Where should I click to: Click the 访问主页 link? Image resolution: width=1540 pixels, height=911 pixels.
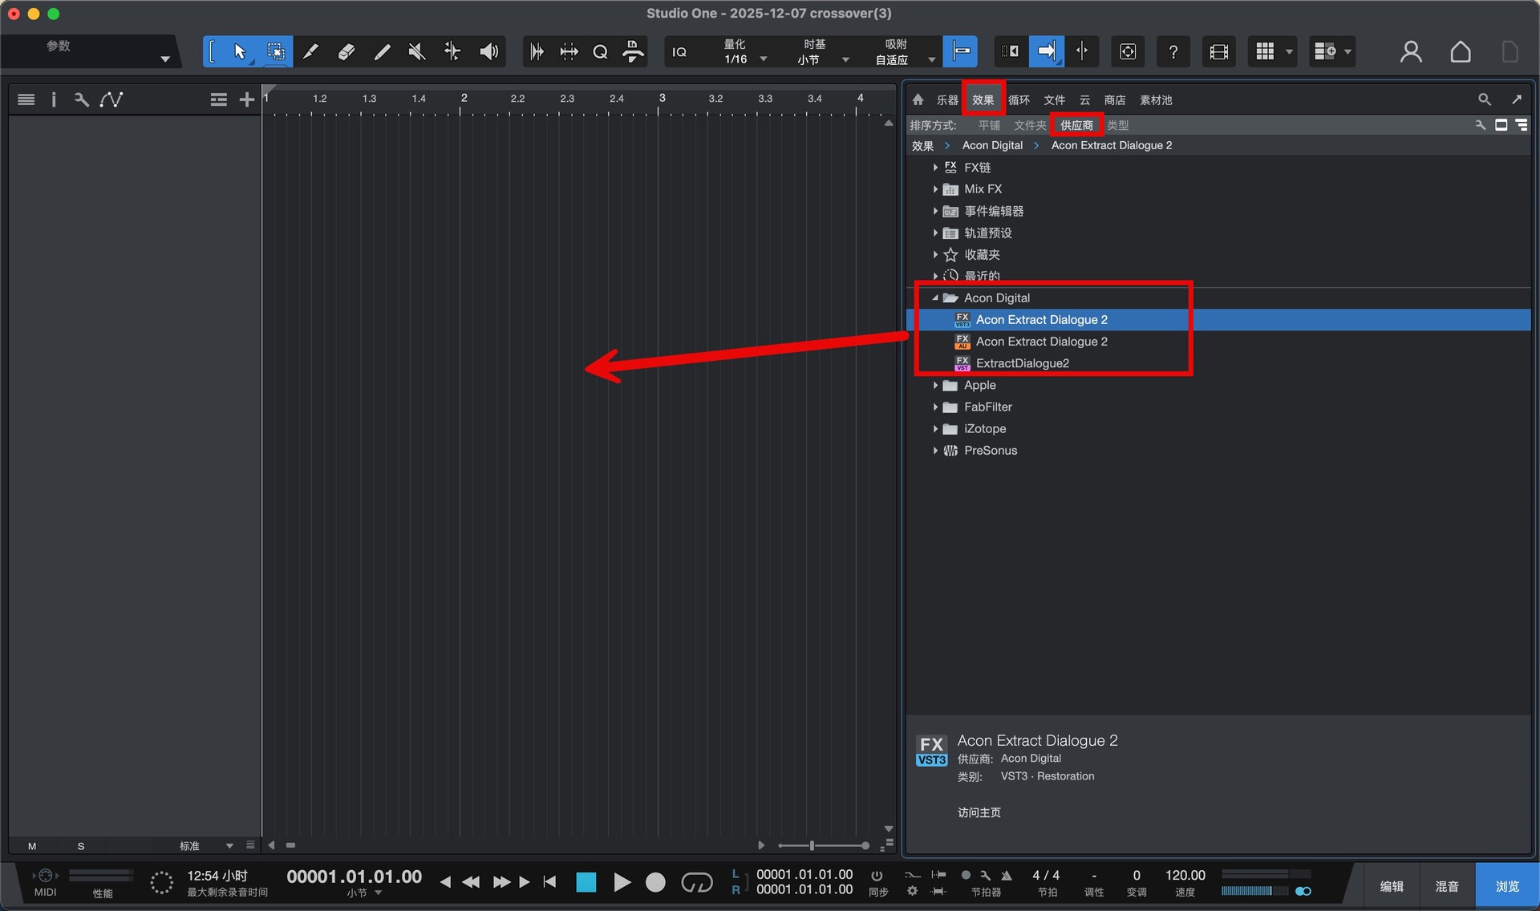point(979,812)
